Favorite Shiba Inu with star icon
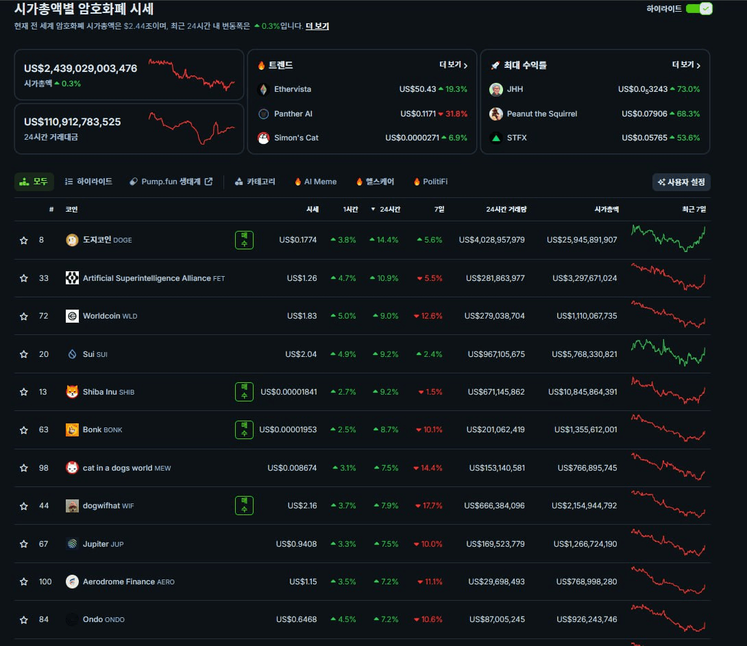Viewport: 747px width, 646px height. pyautogui.click(x=24, y=392)
